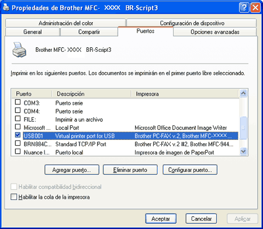Check the COM3 port checkbox
The height and width of the screenshot is (229, 263).
(x=18, y=102)
